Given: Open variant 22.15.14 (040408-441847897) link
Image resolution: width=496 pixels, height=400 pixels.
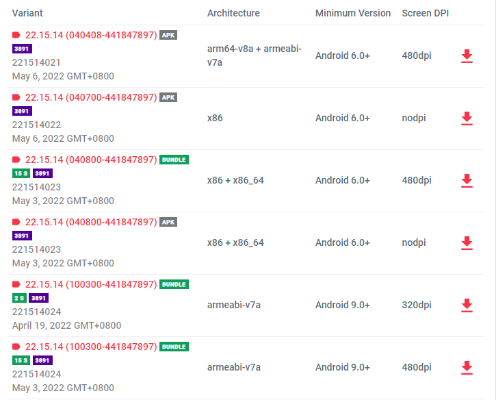Looking at the screenshot, I should (x=91, y=35).
